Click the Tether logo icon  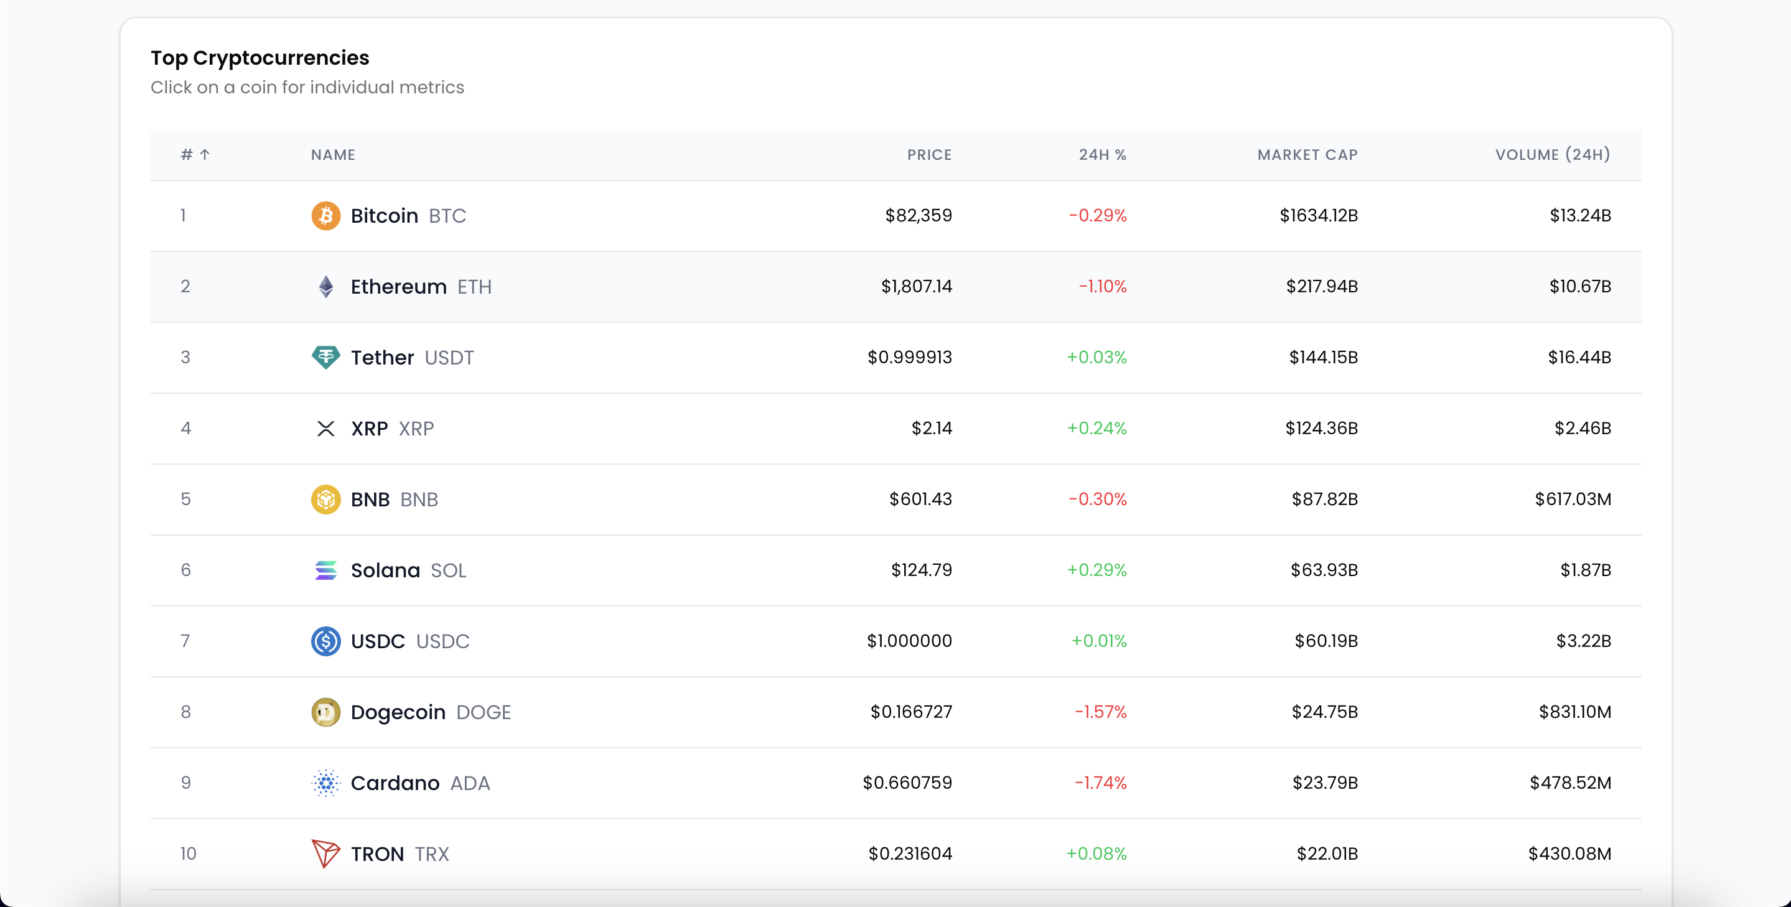325,357
